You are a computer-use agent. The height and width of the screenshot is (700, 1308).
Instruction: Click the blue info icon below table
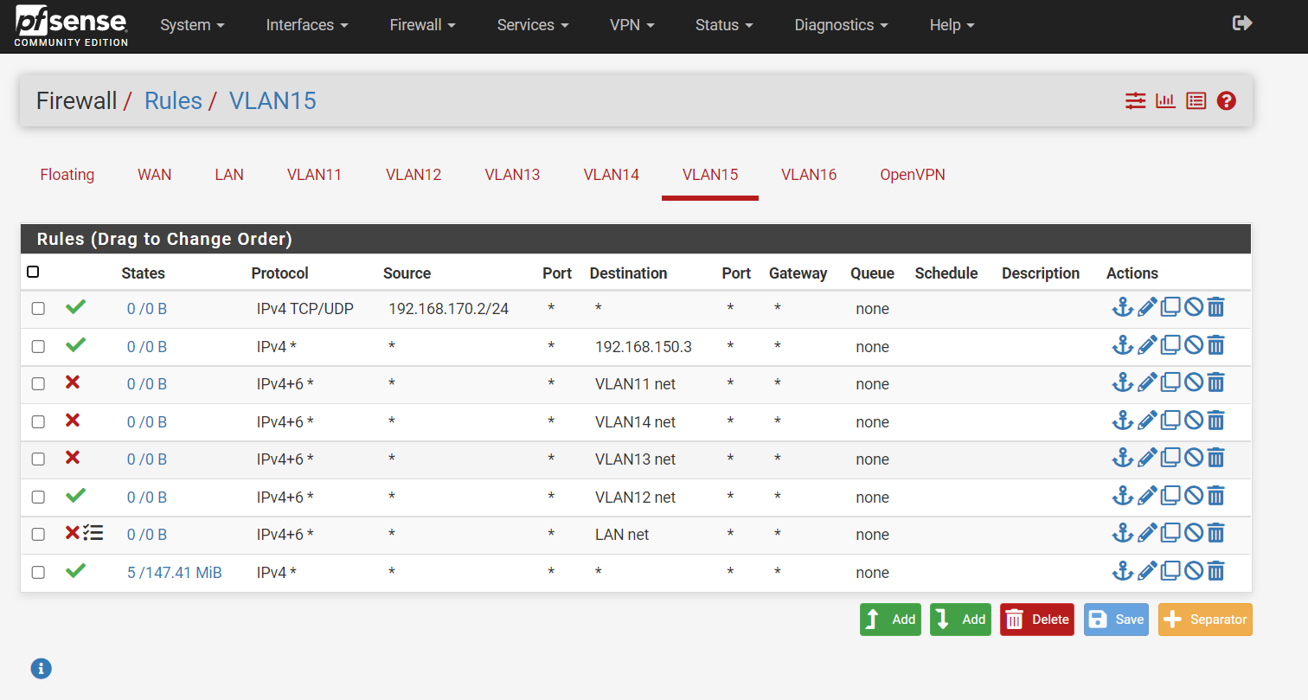click(42, 668)
